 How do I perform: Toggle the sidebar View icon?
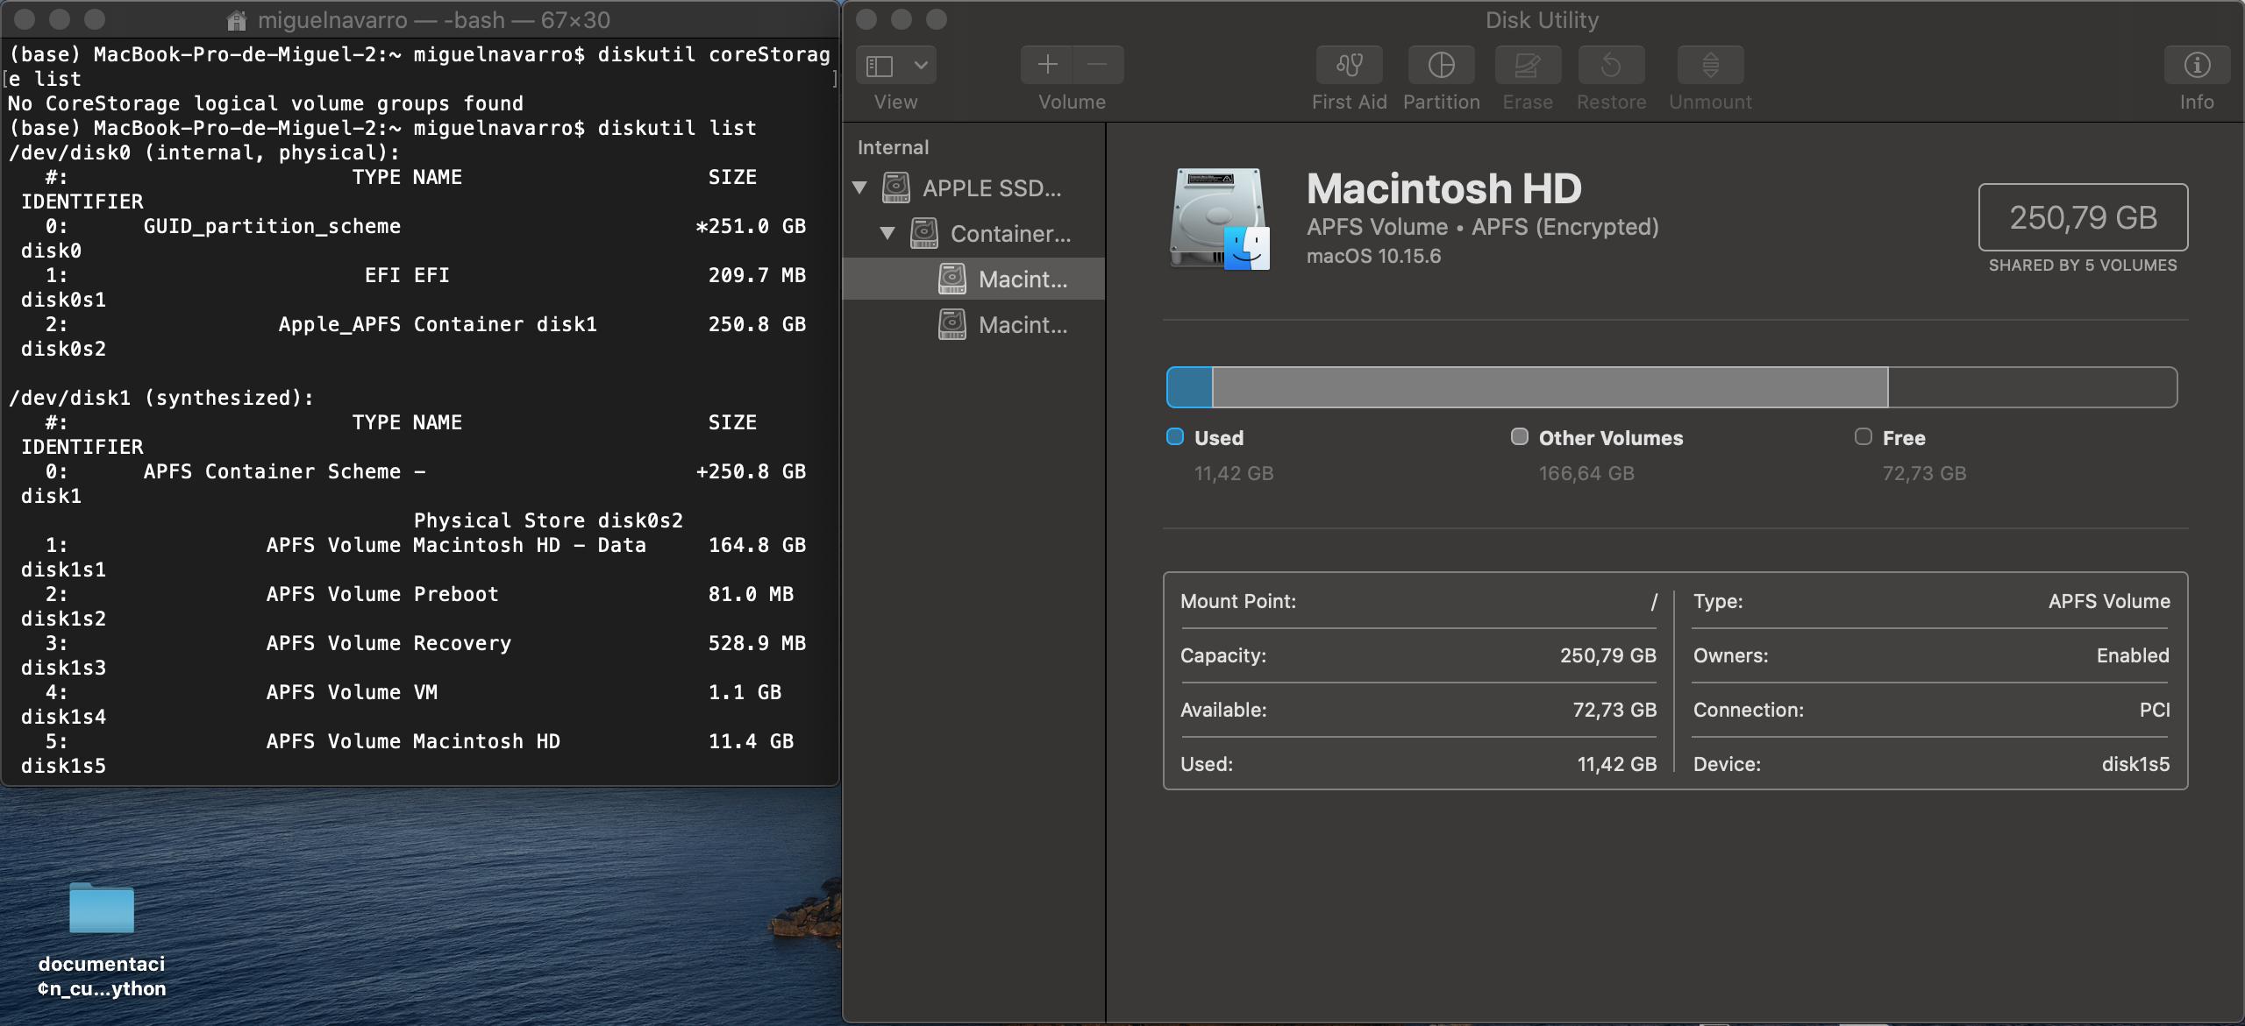coord(880,66)
